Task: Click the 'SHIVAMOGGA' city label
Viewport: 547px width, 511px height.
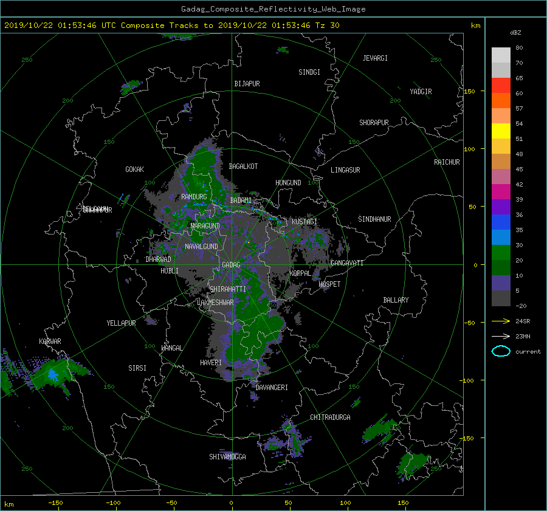Action: coord(227,457)
